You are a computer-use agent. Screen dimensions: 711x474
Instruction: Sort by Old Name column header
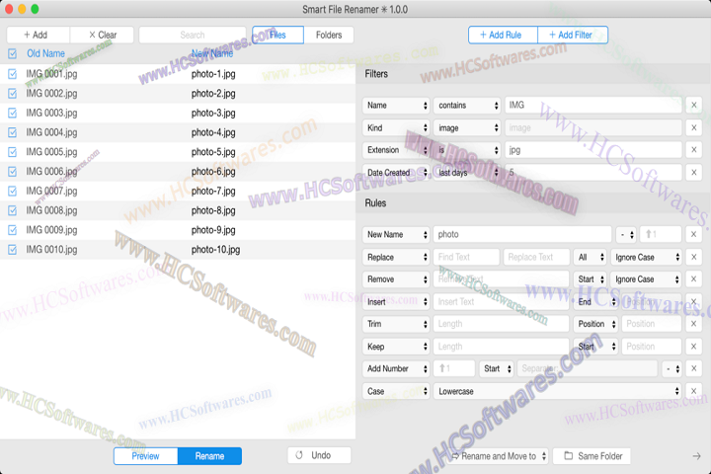pyautogui.click(x=45, y=53)
